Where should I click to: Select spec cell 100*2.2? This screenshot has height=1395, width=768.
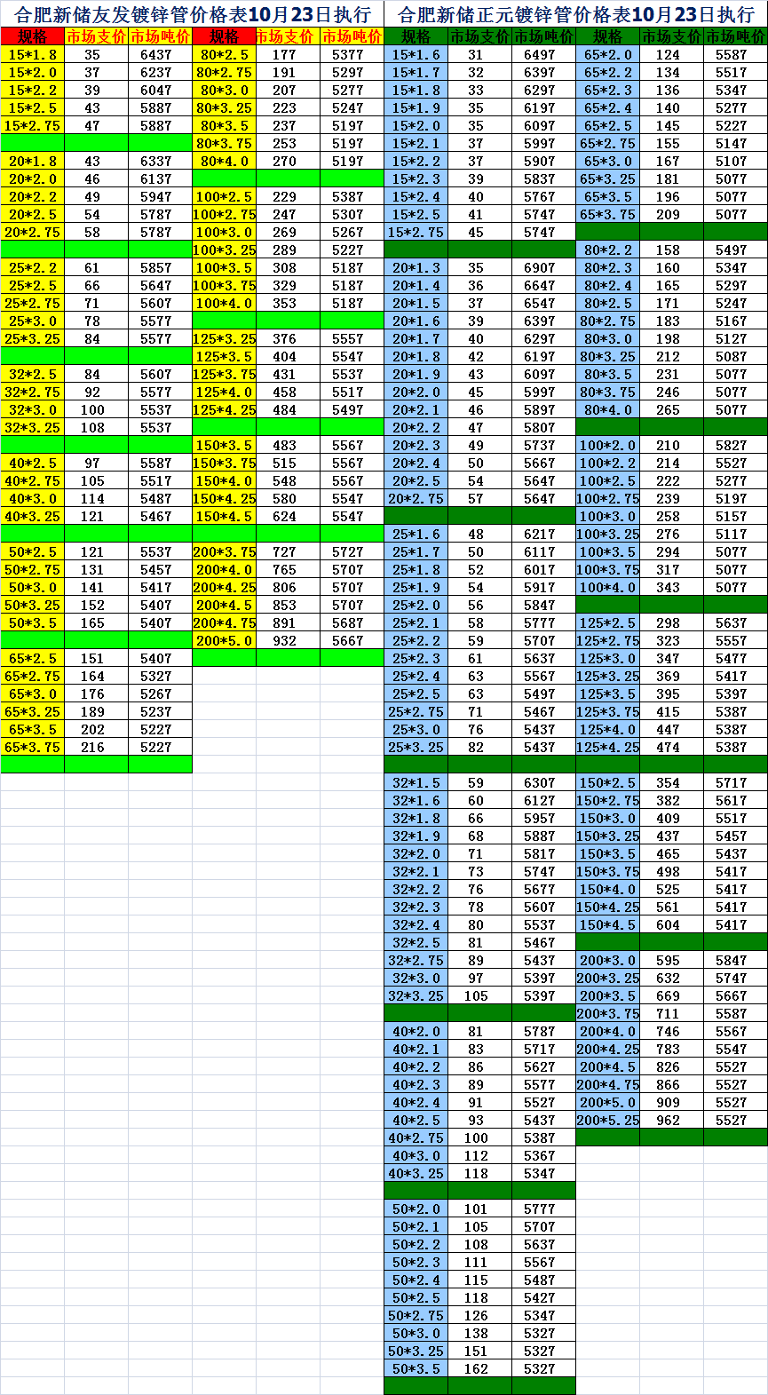tap(608, 463)
